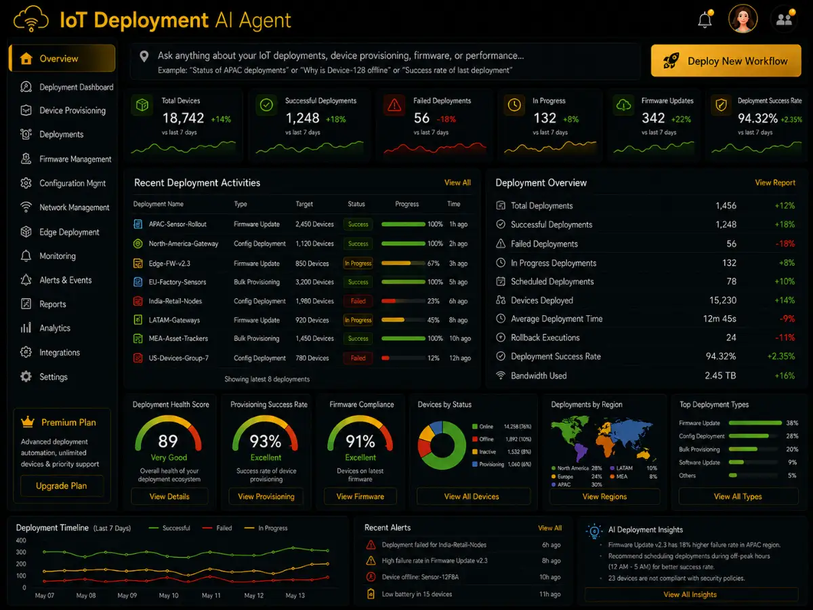Click the Deployment Success Rate shield icon

pyautogui.click(x=720, y=105)
